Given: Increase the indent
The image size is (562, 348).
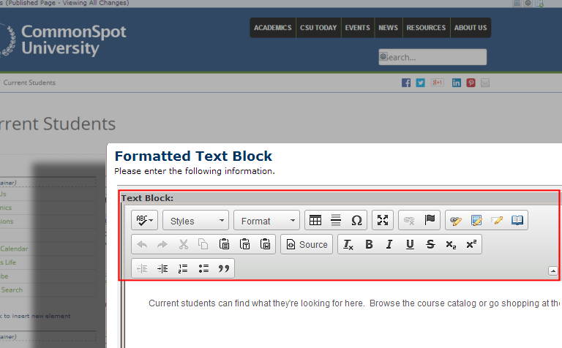Looking at the screenshot, I should [162, 268].
